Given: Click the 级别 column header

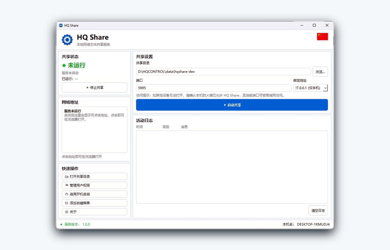Looking at the screenshot, I should tap(166, 127).
